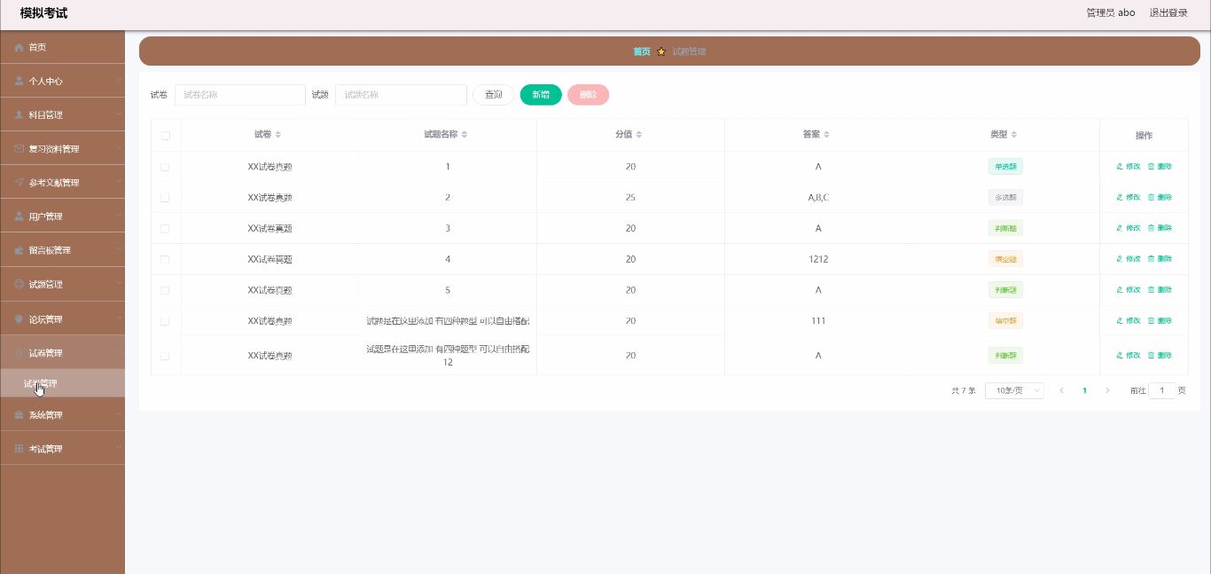Sort by 类型 column sort arrows

tap(1014, 135)
